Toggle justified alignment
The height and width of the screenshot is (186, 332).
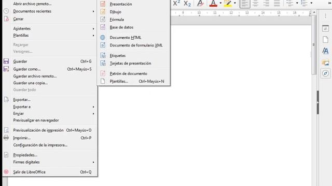[277, 4]
